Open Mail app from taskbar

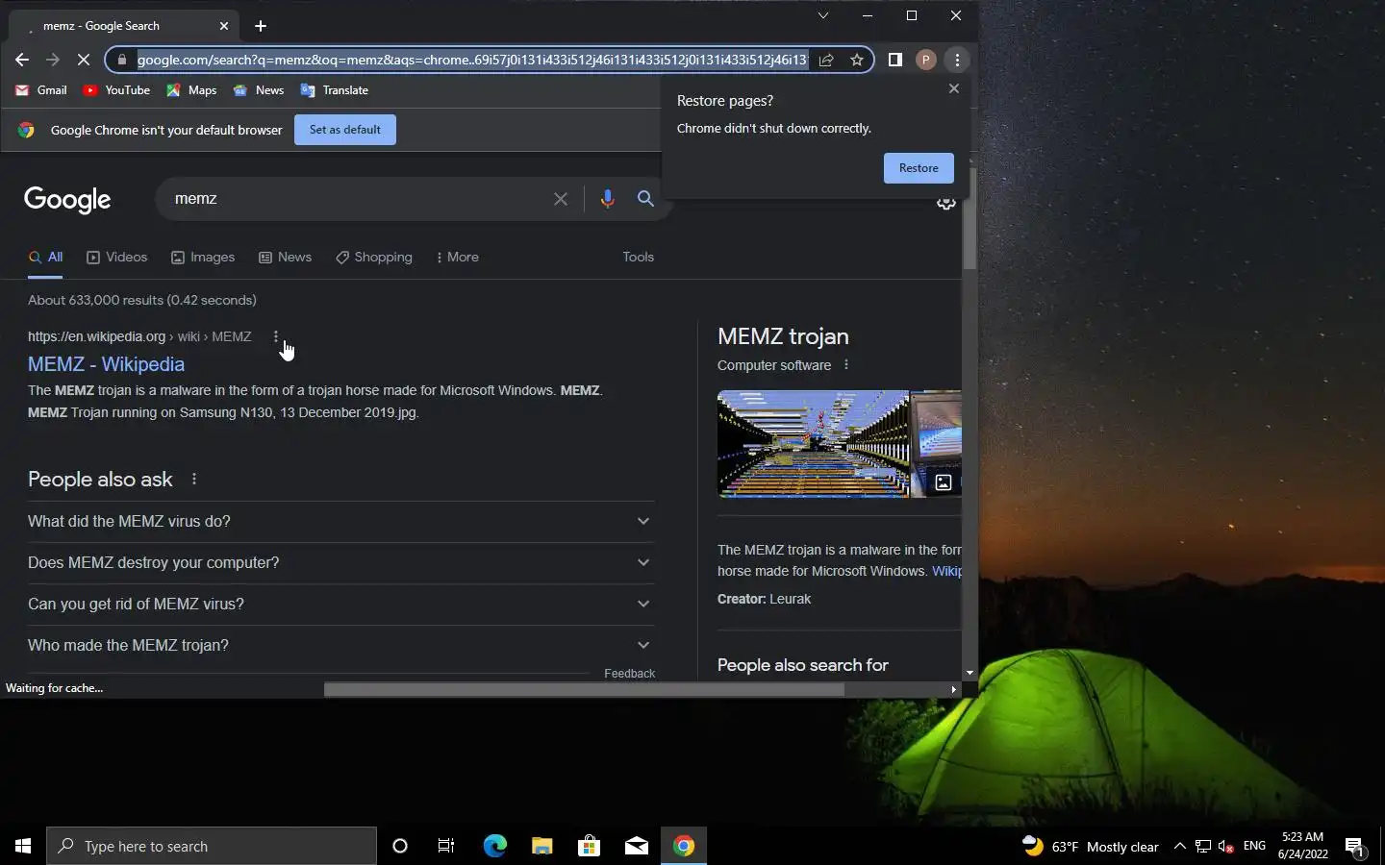coord(636,846)
